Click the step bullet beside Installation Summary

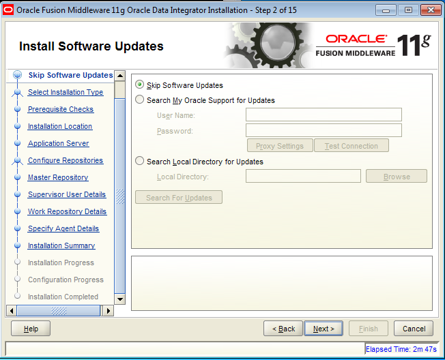[x=18, y=245]
